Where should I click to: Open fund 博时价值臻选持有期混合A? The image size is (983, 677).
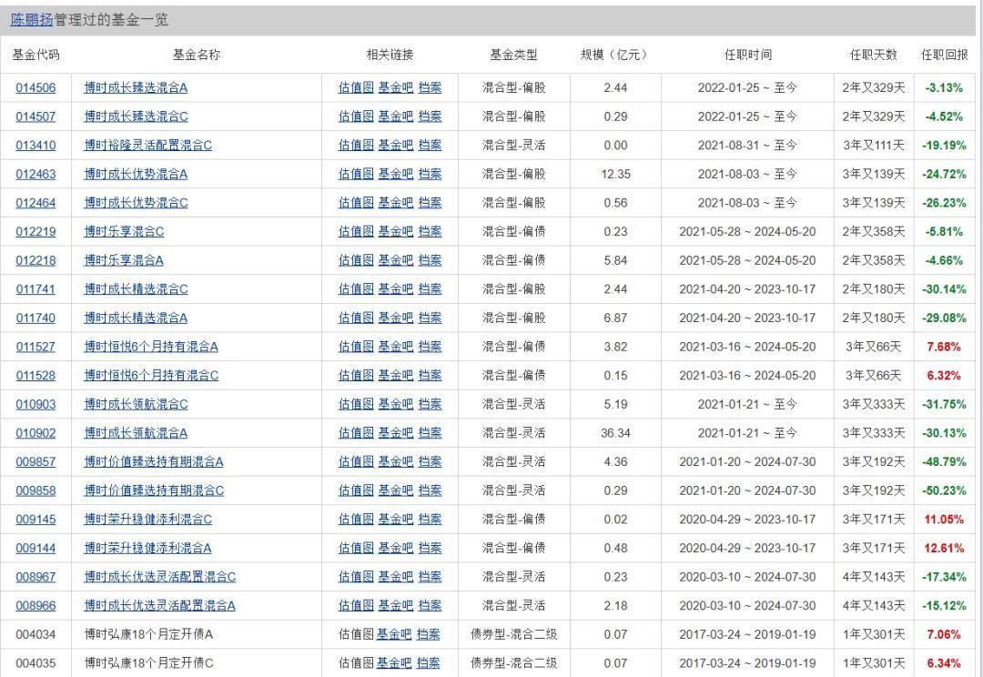(154, 462)
